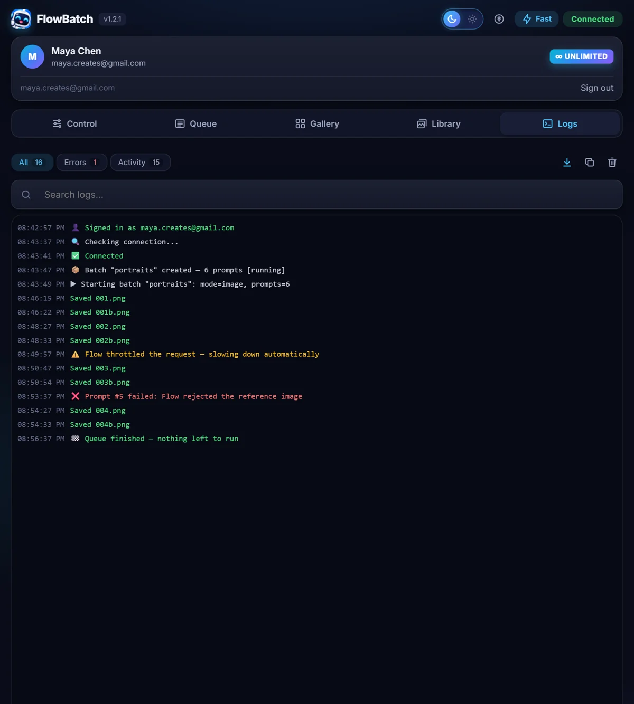Open the Queue tab
This screenshot has height=704, width=634.
pos(195,123)
